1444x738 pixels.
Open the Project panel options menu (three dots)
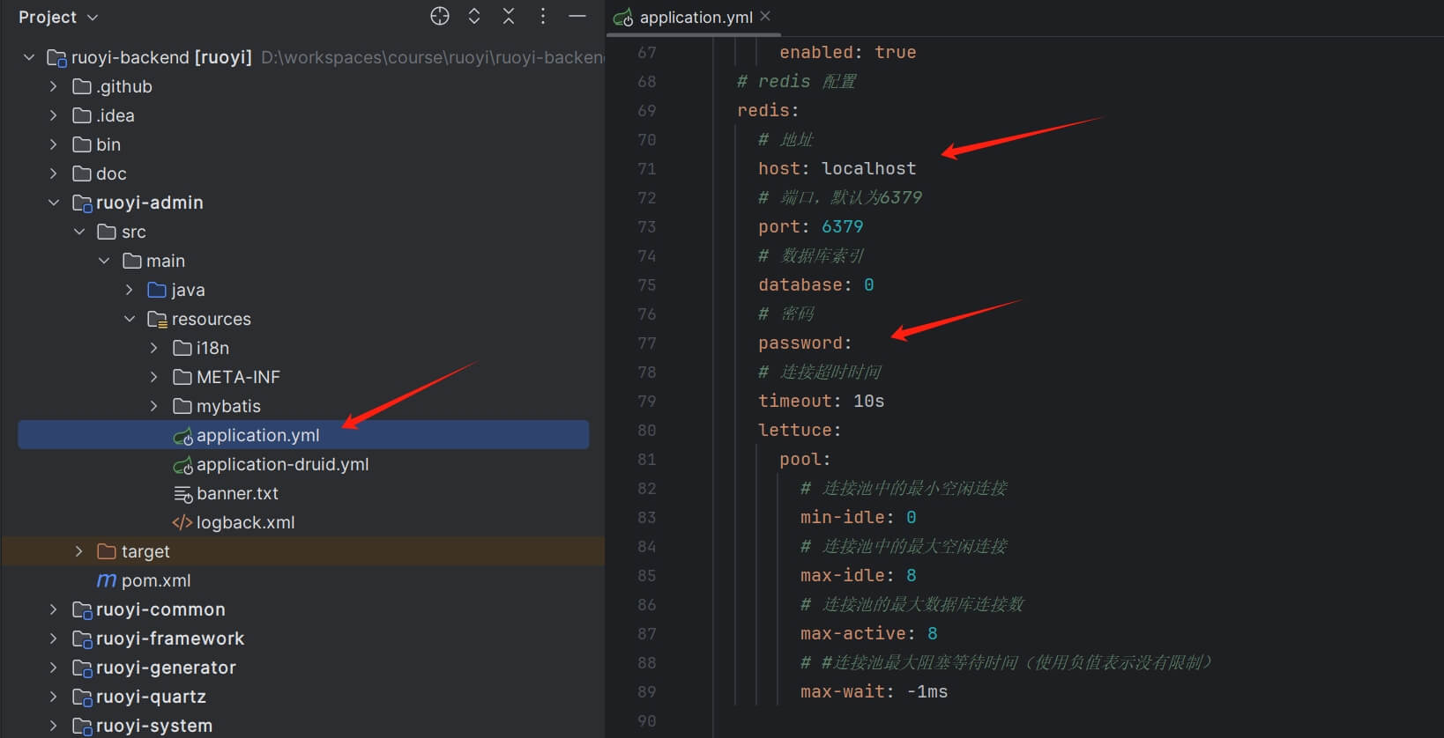543,16
